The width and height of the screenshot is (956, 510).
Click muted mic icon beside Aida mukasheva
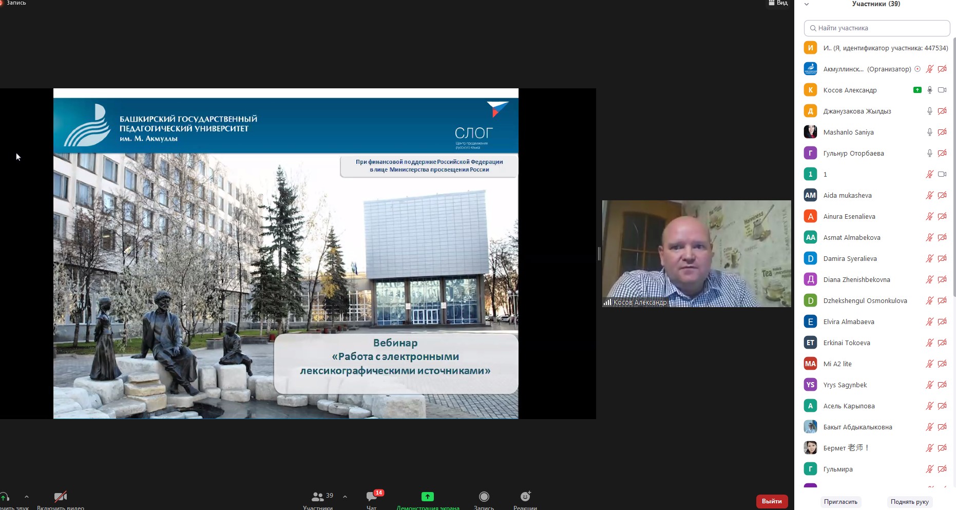click(929, 195)
